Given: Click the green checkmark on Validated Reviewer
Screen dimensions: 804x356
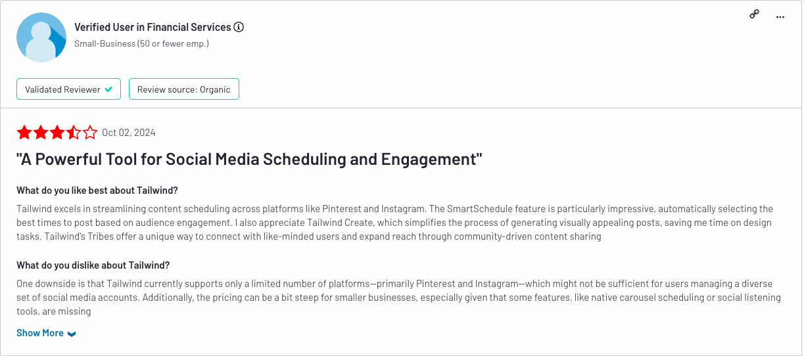Looking at the screenshot, I should (x=108, y=89).
